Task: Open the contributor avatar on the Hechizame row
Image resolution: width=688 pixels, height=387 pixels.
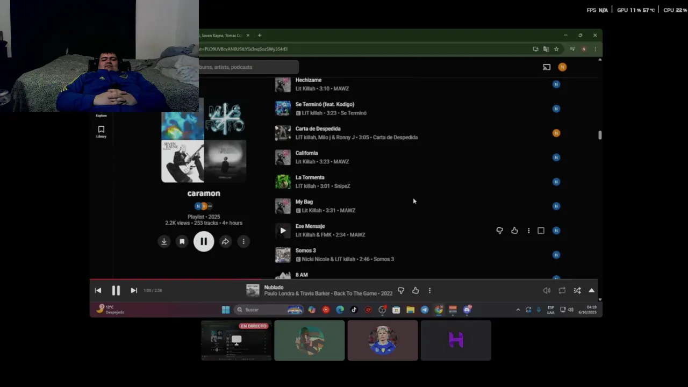Action: point(556,84)
